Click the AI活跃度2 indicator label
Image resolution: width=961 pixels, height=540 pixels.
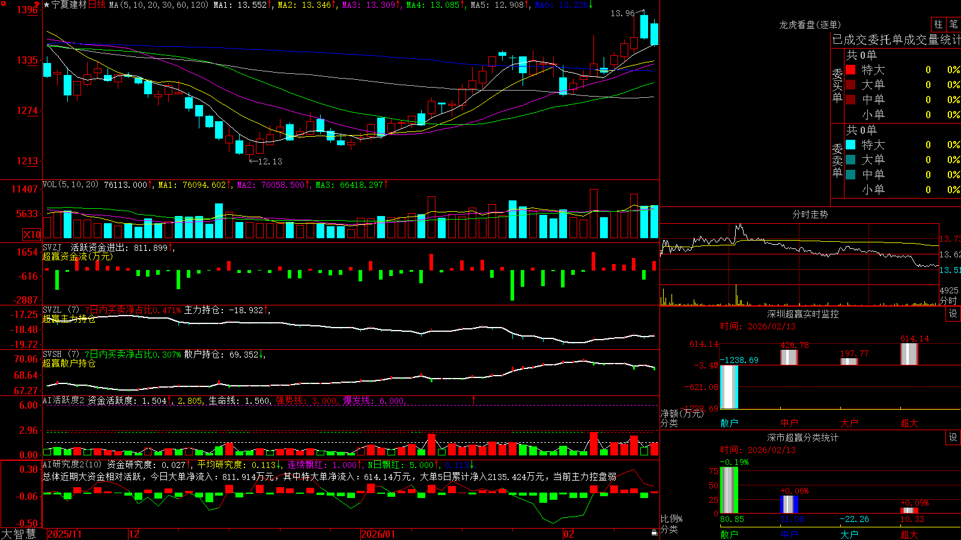click(64, 400)
